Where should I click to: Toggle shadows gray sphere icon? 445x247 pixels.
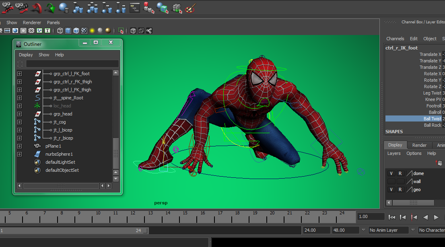click(x=100, y=31)
